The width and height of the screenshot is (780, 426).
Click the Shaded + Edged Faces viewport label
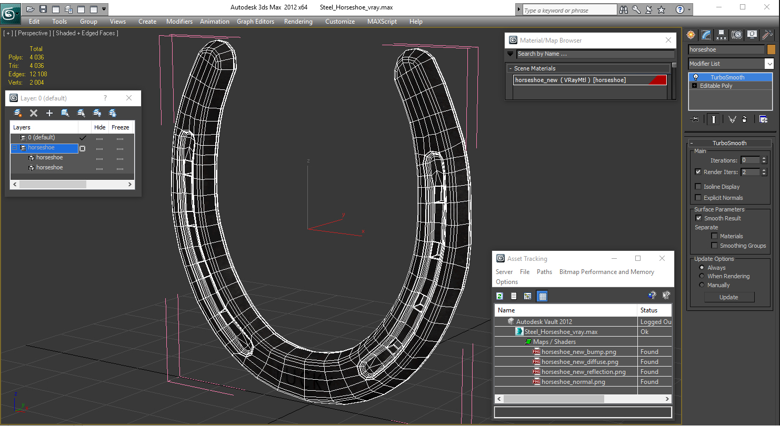(x=85, y=33)
